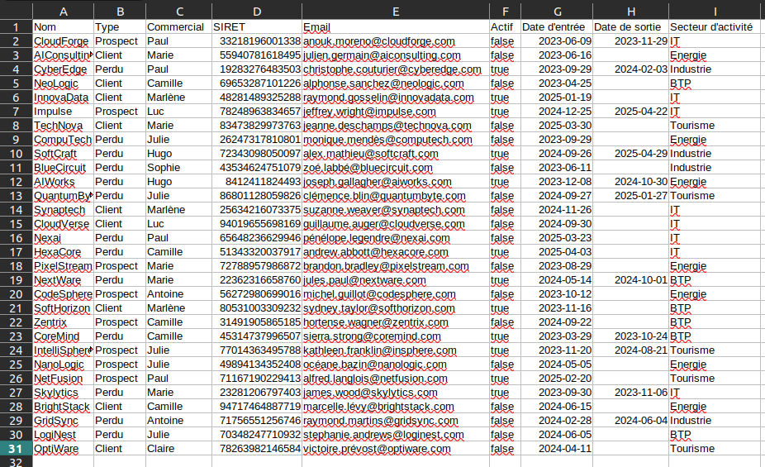The image size is (765, 467).
Task: Select the 'Nom' header cell
Action: (63, 27)
